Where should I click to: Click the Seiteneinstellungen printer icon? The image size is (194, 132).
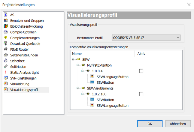pyautogui.click(x=6, y=55)
